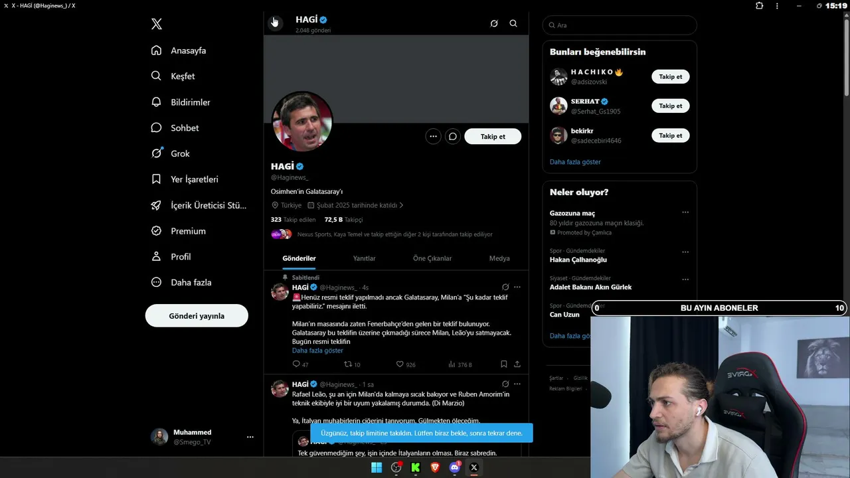Repost the pinned post with 10 reposts
The width and height of the screenshot is (850, 478).
[352, 364]
